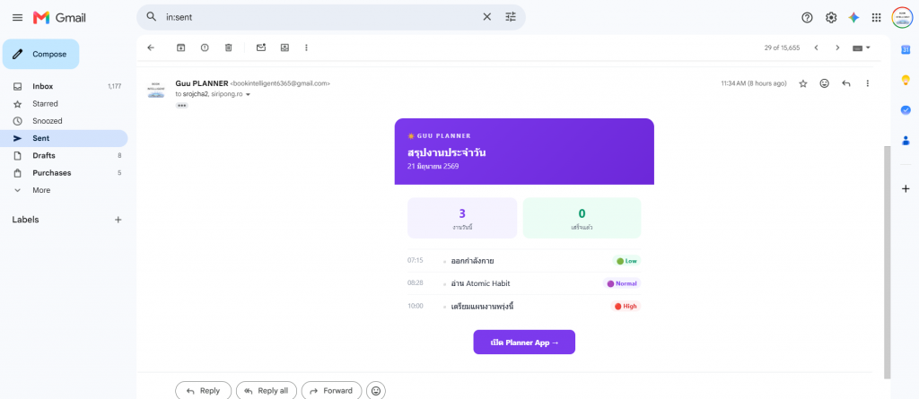Viewport: 919px width, 399px height.
Task: Click the task 'อ่าน Atomic Habit'
Action: 481,283
